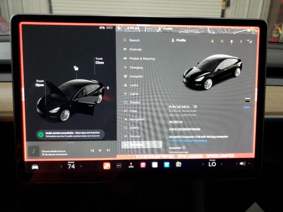
Task: Decrease driver temperature left arrow
Action: [61, 167]
